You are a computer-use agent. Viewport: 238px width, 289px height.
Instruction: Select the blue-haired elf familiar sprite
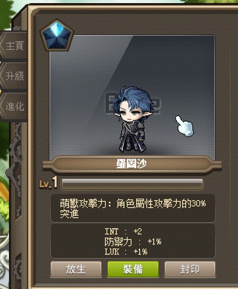point(133,119)
